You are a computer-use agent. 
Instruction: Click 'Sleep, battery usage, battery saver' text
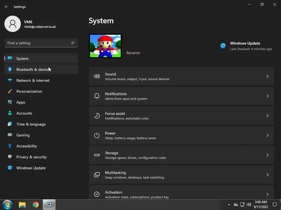coord(130,138)
